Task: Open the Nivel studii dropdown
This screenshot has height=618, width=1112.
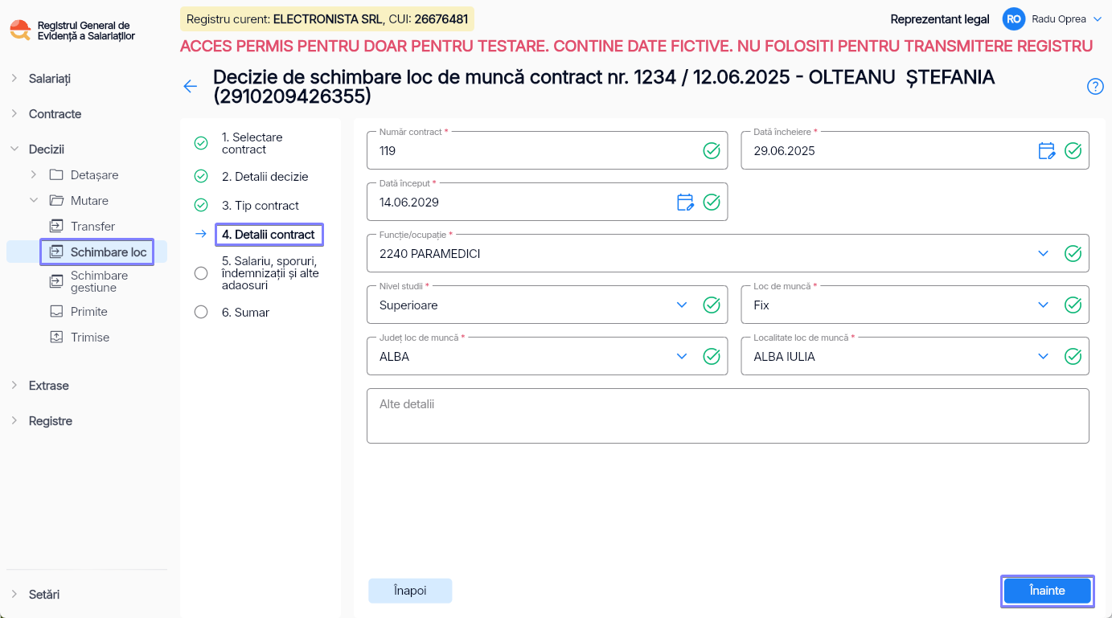Action: point(547,305)
